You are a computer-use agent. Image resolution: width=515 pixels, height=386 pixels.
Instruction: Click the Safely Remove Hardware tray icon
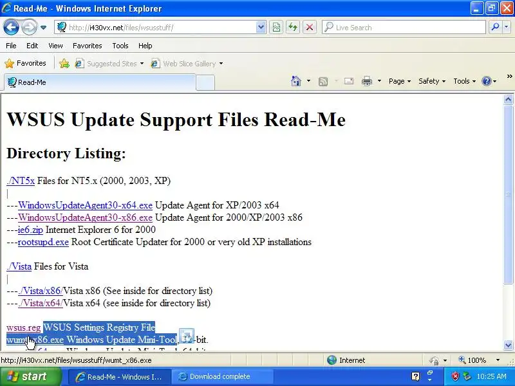[466, 376]
